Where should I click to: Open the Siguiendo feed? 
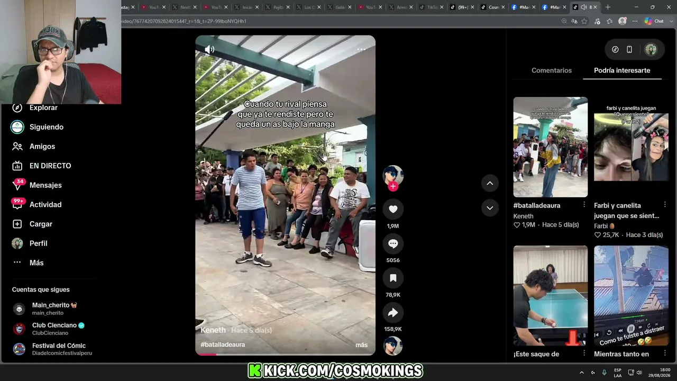click(x=47, y=127)
